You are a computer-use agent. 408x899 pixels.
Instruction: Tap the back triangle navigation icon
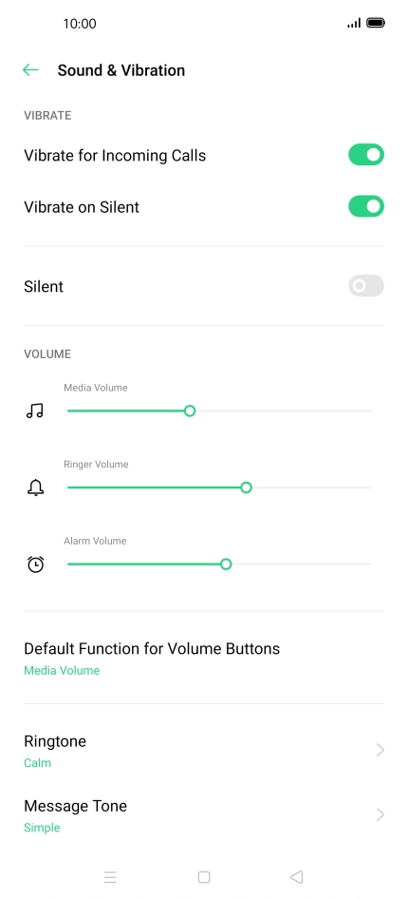[x=296, y=876]
